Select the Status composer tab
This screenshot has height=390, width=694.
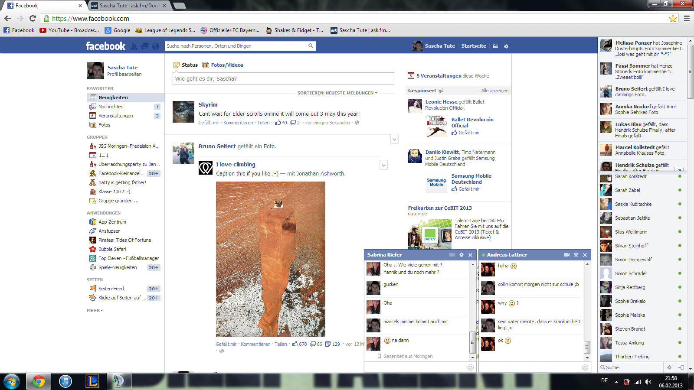186,65
